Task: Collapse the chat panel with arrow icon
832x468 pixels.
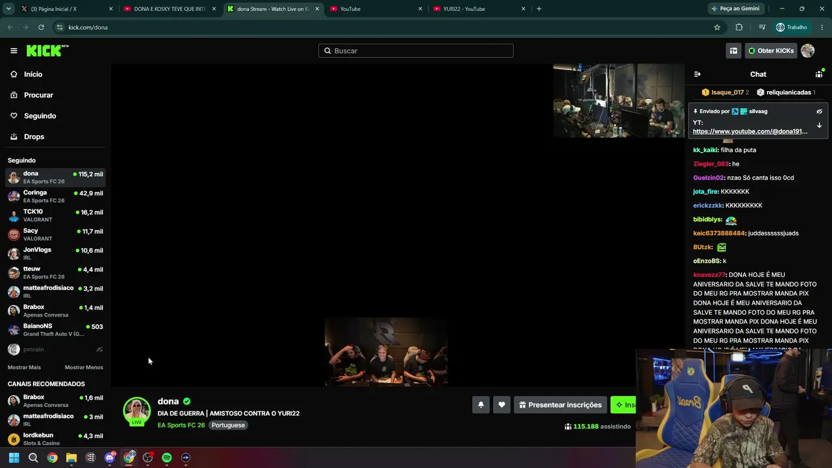Action: [697, 74]
